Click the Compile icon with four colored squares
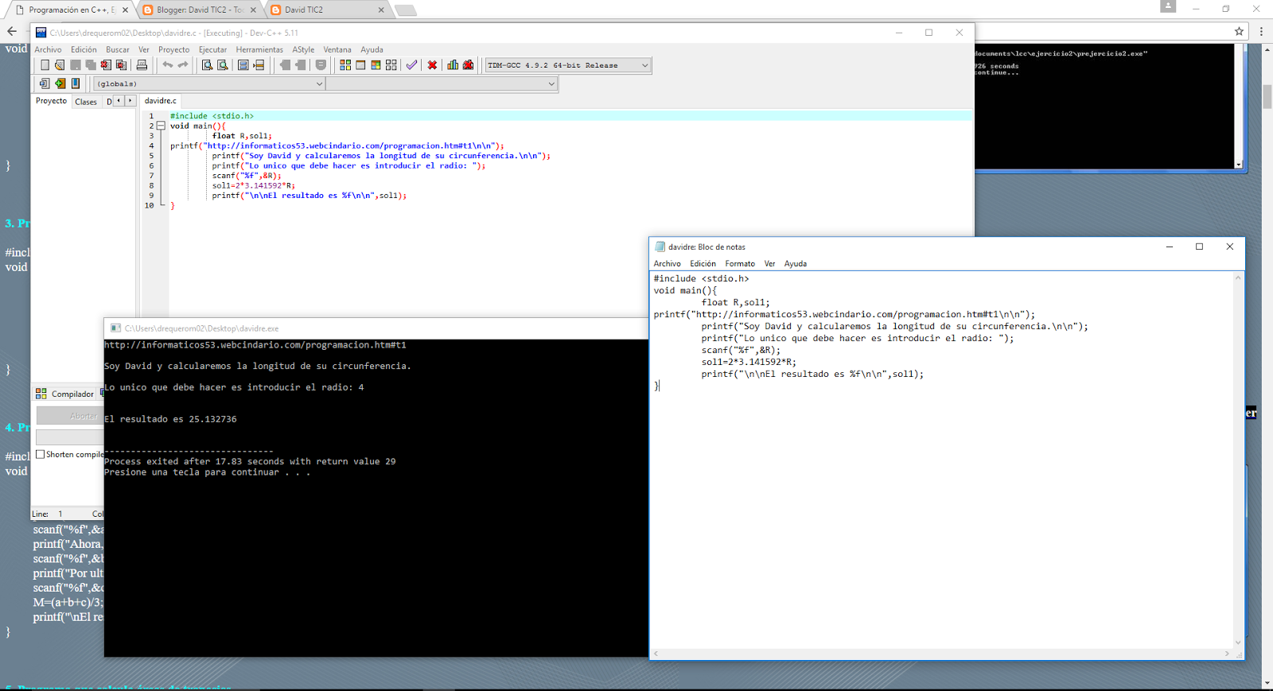 (345, 65)
